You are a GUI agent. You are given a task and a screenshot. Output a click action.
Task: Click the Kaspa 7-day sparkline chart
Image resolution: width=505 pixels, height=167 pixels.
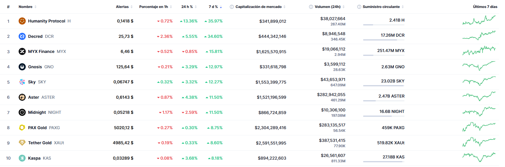click(479, 157)
